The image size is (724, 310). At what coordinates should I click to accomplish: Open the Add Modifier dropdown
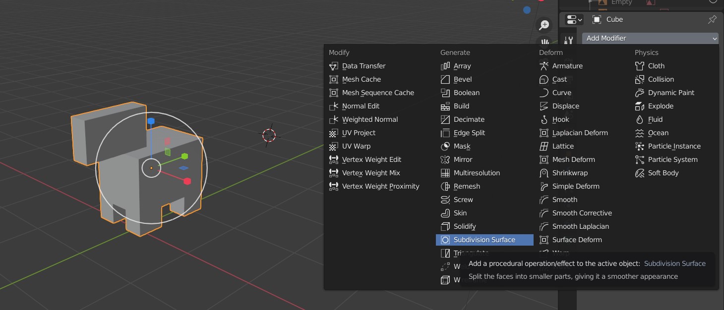650,38
